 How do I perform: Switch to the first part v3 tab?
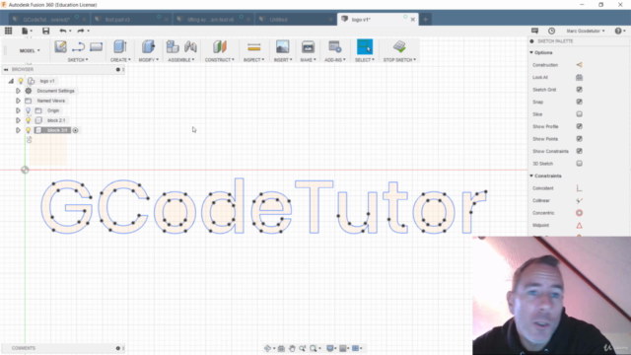coord(130,20)
